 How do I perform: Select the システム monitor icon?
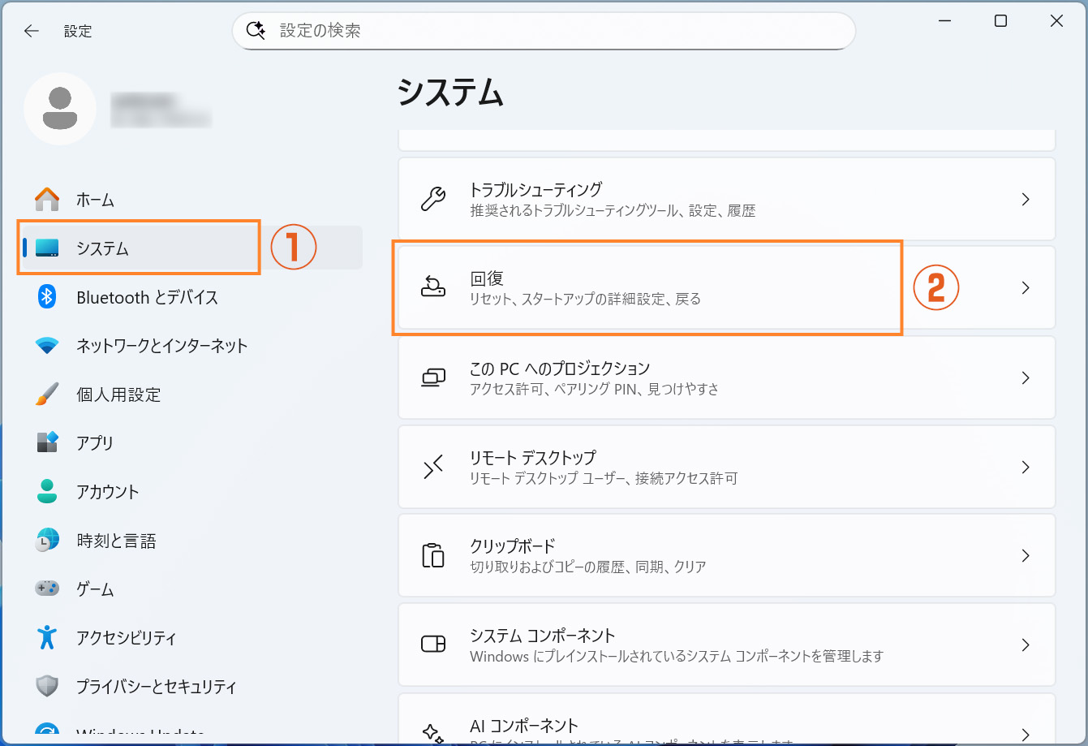coord(47,248)
